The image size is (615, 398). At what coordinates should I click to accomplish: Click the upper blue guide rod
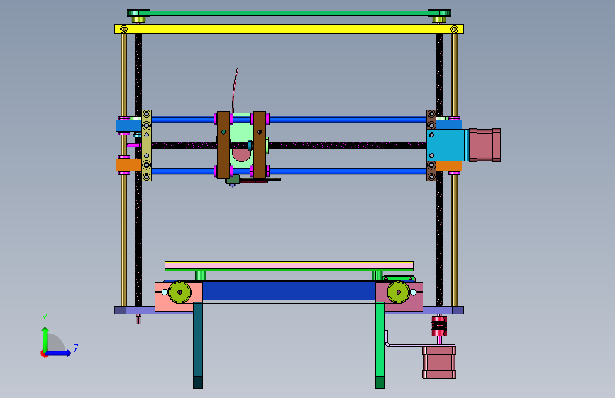(289, 119)
